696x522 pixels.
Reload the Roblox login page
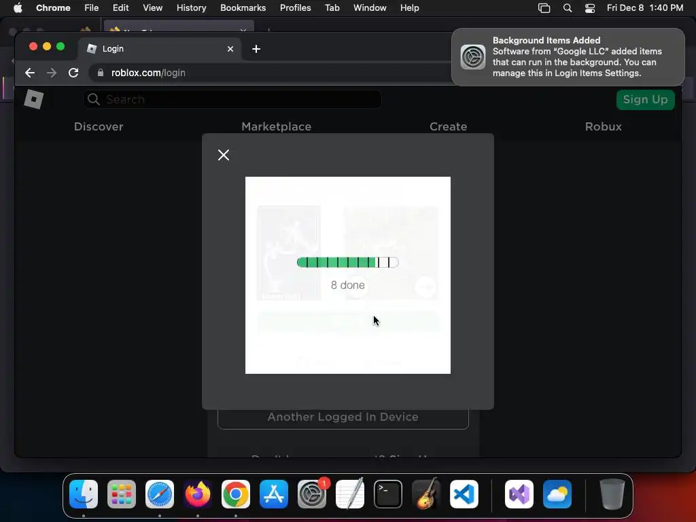[73, 73]
